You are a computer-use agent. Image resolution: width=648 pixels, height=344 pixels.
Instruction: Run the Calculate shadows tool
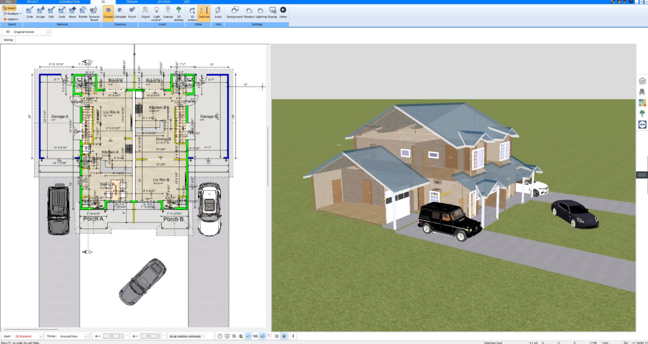120,13
